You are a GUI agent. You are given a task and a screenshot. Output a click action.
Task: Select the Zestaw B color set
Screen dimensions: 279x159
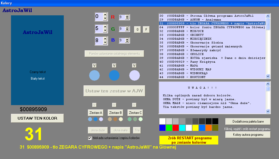point(115,113)
